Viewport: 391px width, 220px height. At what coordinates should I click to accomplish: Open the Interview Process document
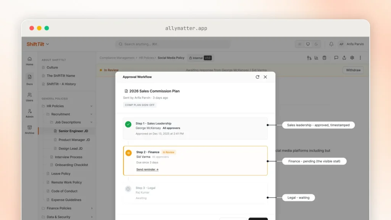tap(68, 157)
